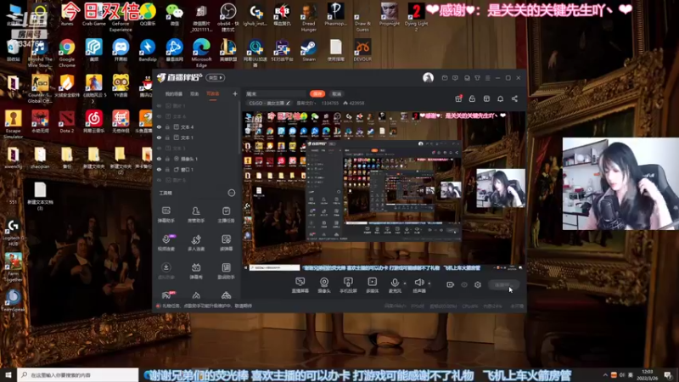The height and width of the screenshot is (382, 679).
Task: Hide the 窗口 1 layer
Action: pyautogui.click(x=159, y=169)
